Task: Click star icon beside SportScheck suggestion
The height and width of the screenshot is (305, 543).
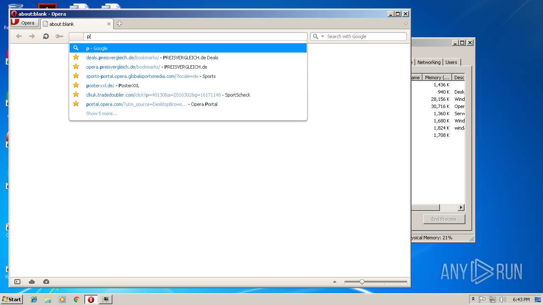Action: click(76, 94)
